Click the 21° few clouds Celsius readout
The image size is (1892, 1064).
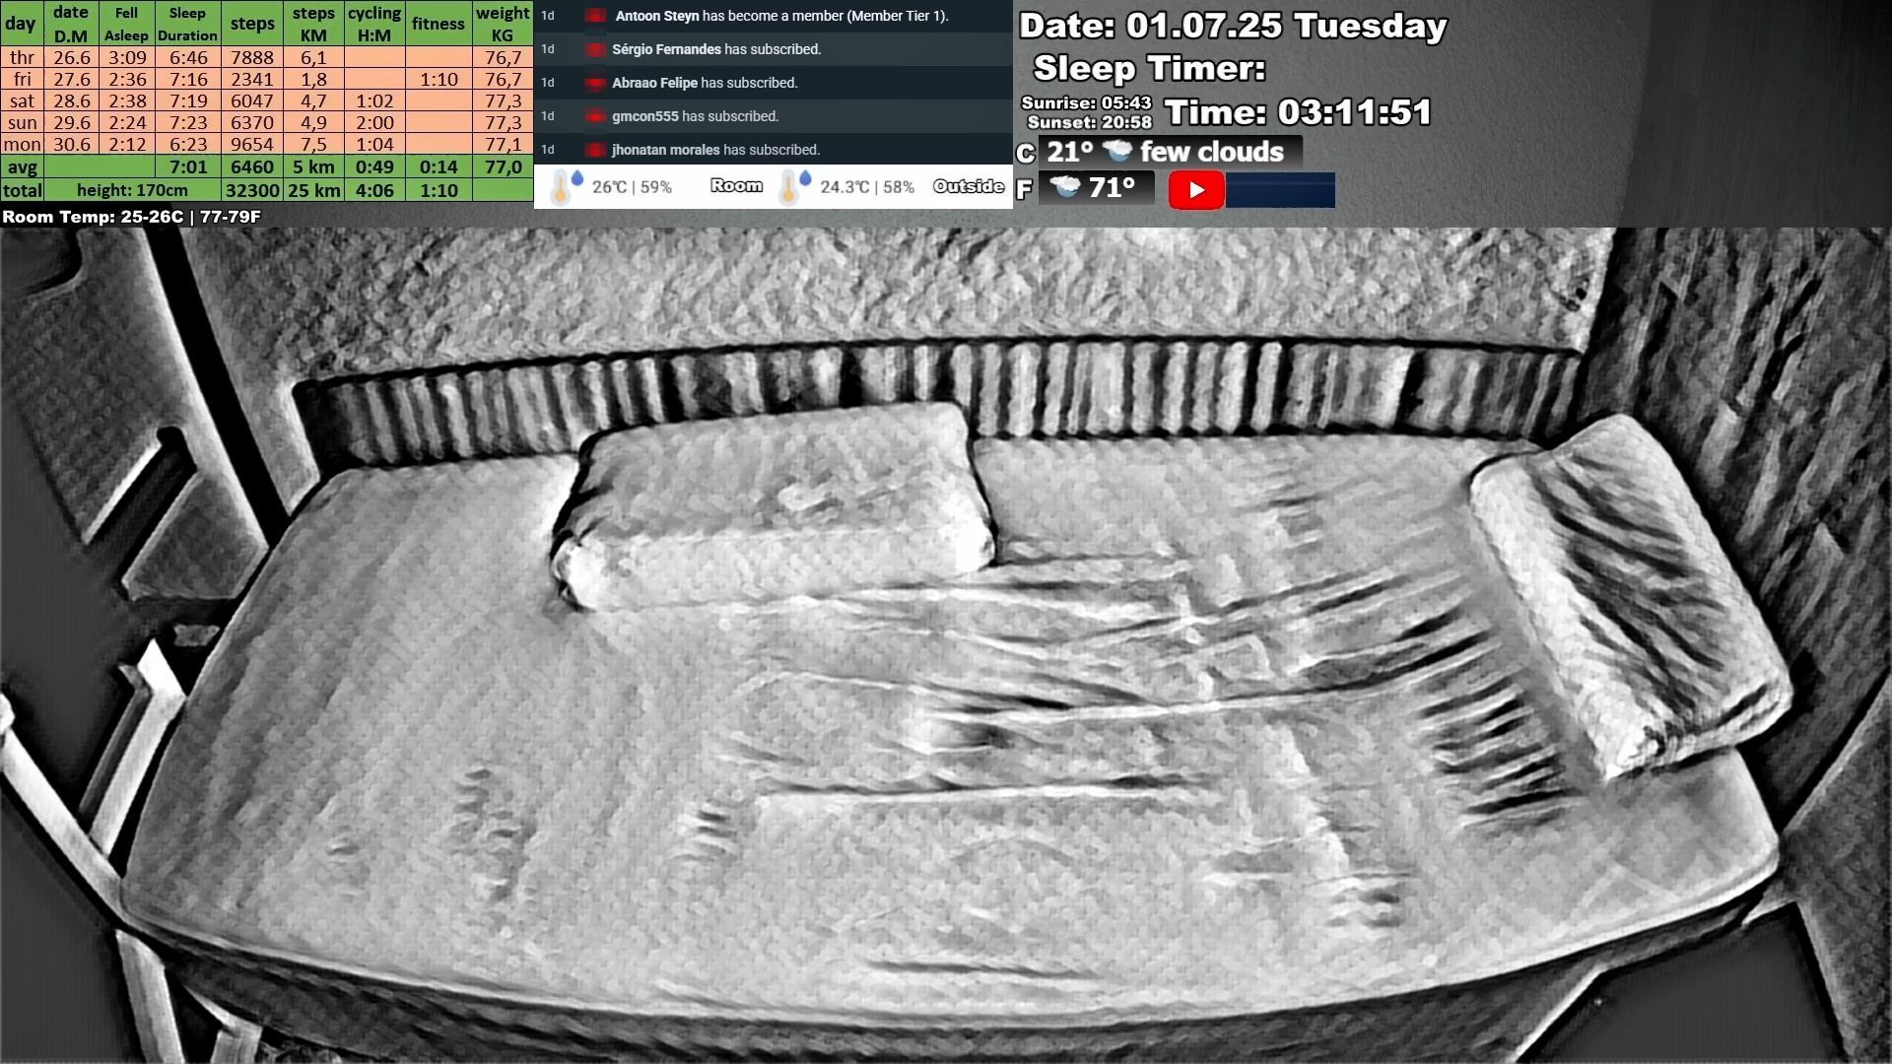click(x=1171, y=152)
